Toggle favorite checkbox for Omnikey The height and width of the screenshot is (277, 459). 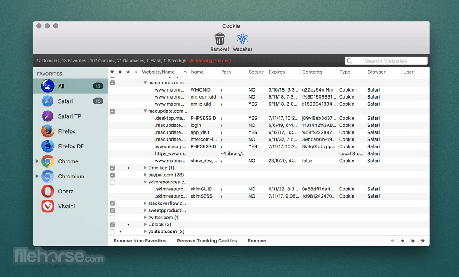[x=112, y=168]
